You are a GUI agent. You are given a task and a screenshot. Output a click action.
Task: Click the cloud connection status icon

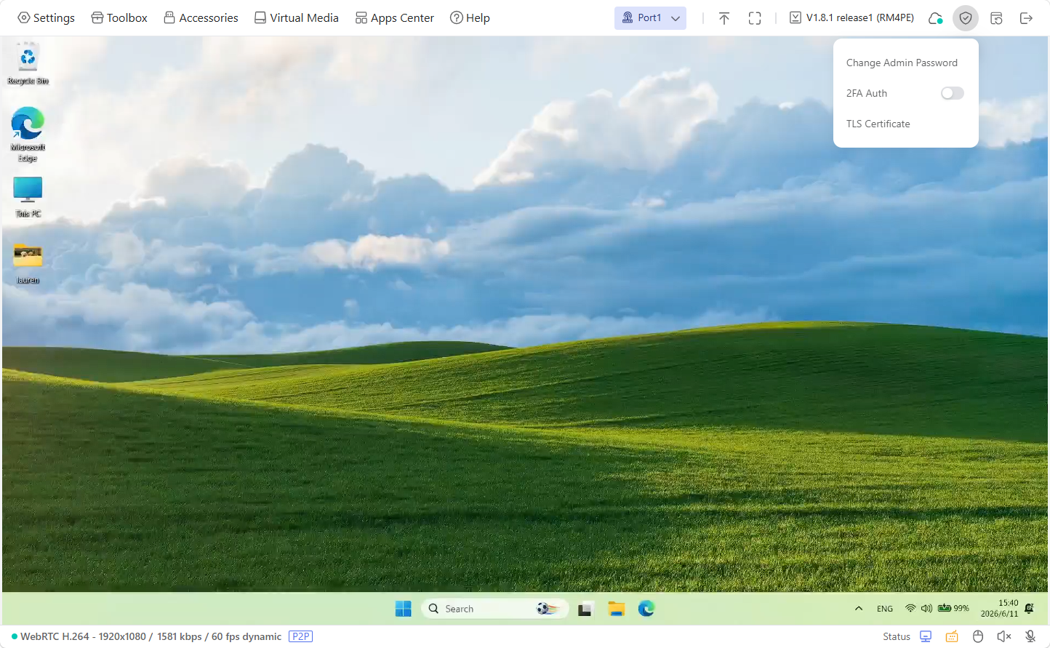point(935,18)
